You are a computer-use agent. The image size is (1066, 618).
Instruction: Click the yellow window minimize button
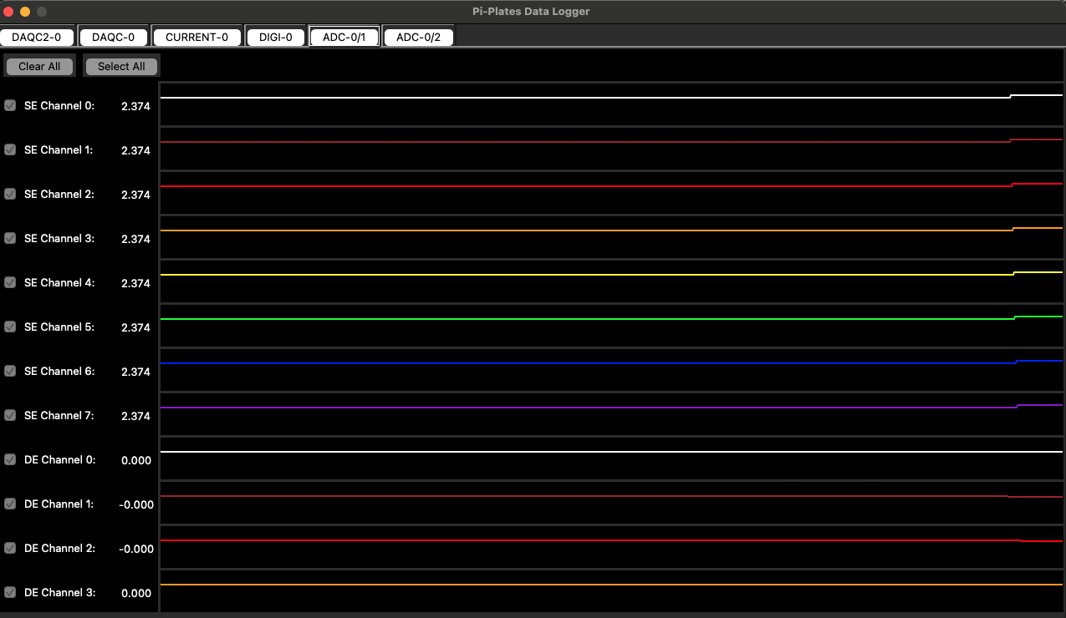[x=25, y=12]
